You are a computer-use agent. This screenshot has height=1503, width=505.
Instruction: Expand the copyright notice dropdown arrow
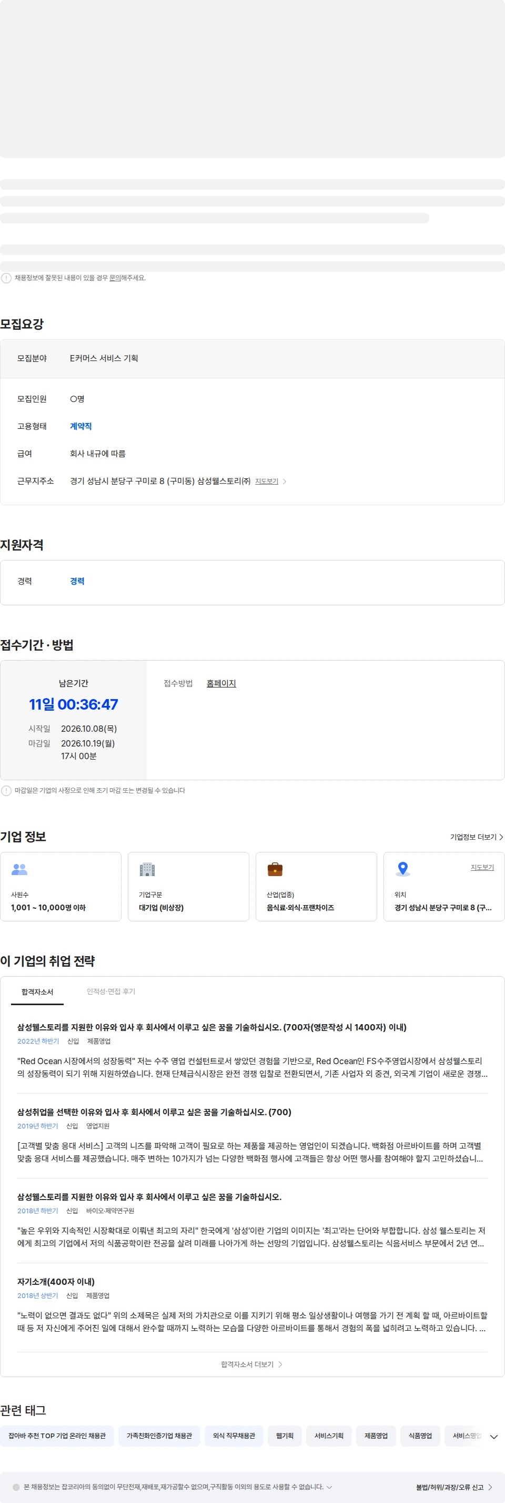[x=329, y=1487]
